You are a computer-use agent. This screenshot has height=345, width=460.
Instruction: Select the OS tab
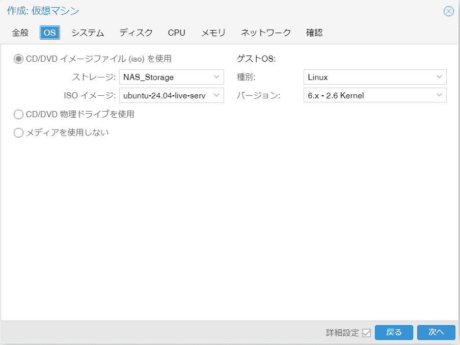pos(50,33)
